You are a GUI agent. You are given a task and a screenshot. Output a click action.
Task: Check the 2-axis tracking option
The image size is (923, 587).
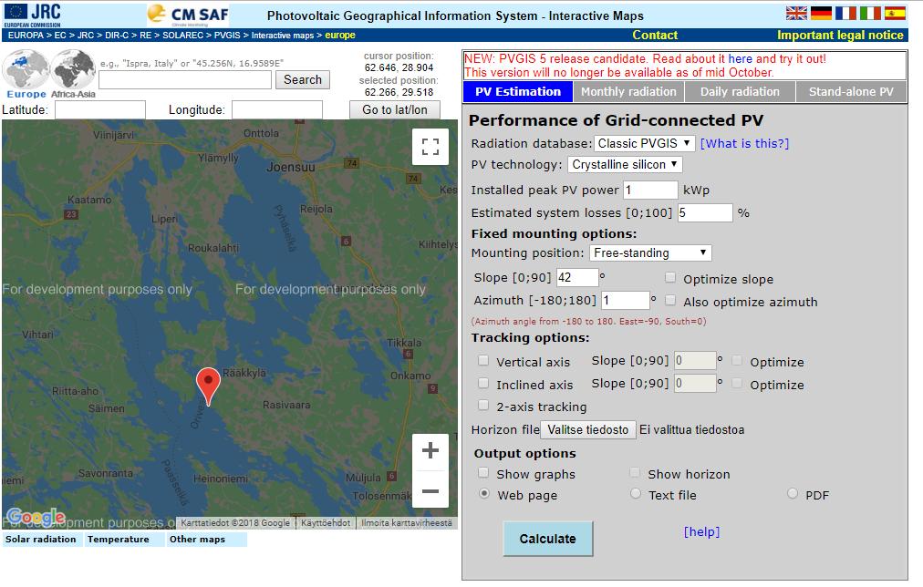(483, 406)
